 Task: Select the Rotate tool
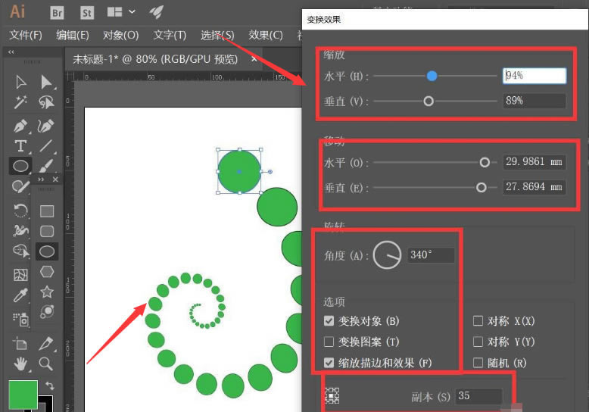coord(20,210)
